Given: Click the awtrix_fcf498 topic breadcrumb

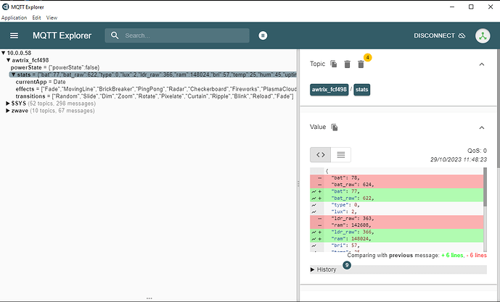Looking at the screenshot, I should pyautogui.click(x=329, y=90).
